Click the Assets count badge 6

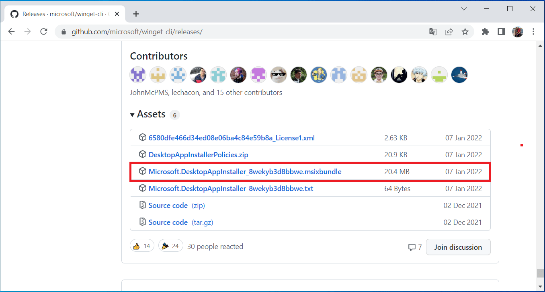174,115
